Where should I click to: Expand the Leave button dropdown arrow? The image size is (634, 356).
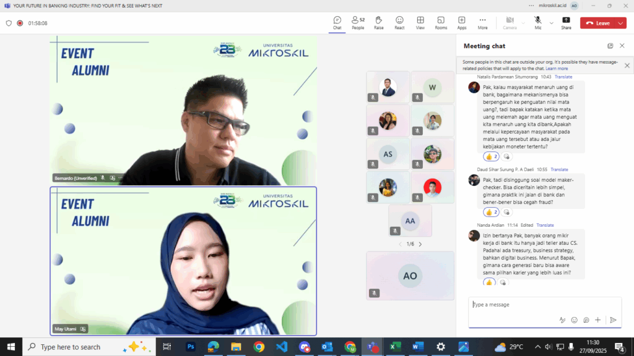[x=620, y=23]
